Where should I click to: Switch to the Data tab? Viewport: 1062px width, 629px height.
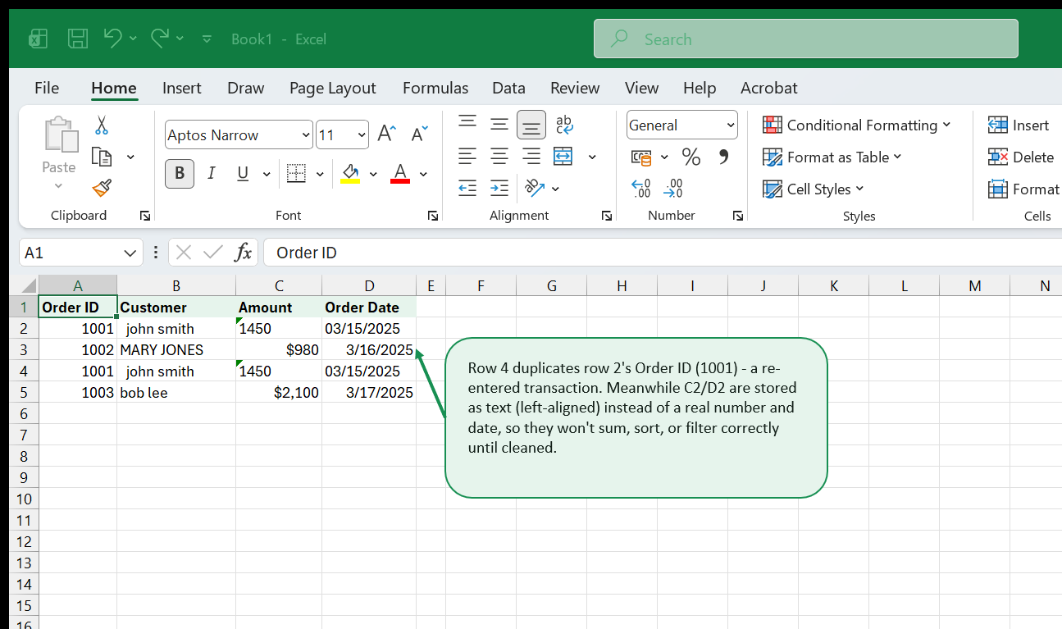(x=508, y=88)
